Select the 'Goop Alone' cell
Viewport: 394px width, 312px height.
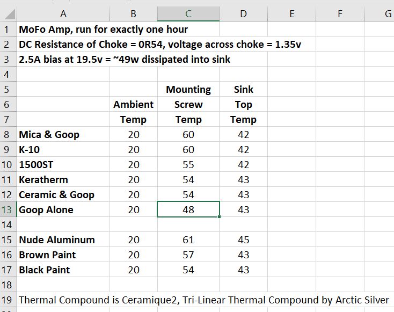click(63, 209)
